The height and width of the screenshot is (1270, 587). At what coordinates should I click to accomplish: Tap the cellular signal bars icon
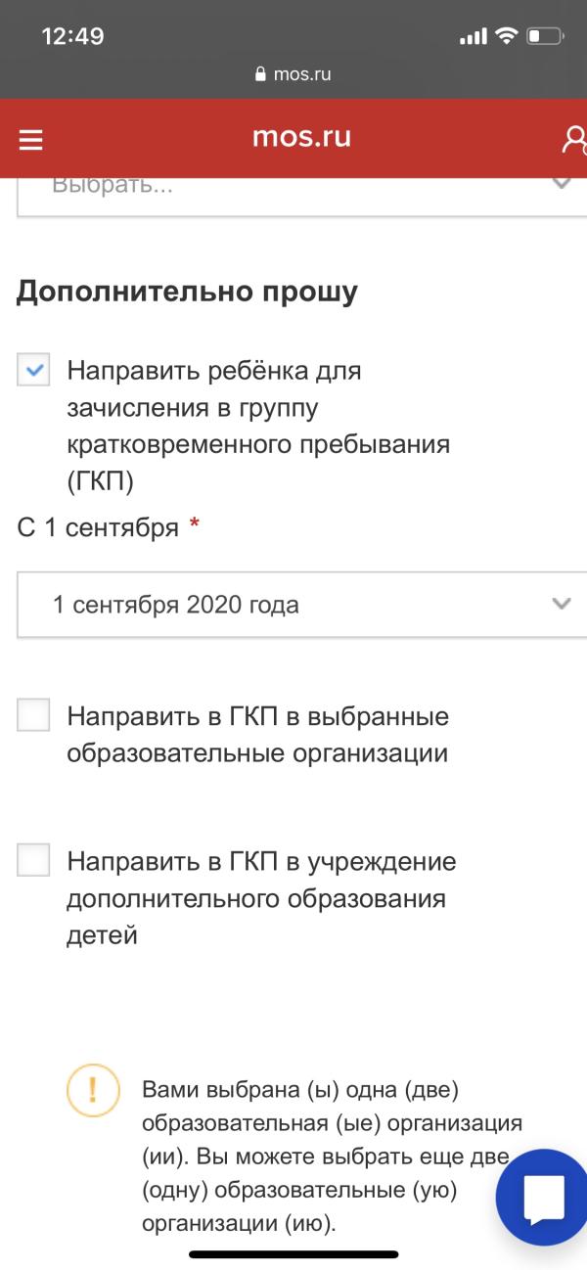click(474, 34)
